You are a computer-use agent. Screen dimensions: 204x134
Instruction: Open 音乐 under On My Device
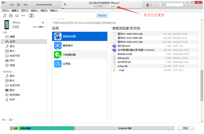(x=24, y=76)
